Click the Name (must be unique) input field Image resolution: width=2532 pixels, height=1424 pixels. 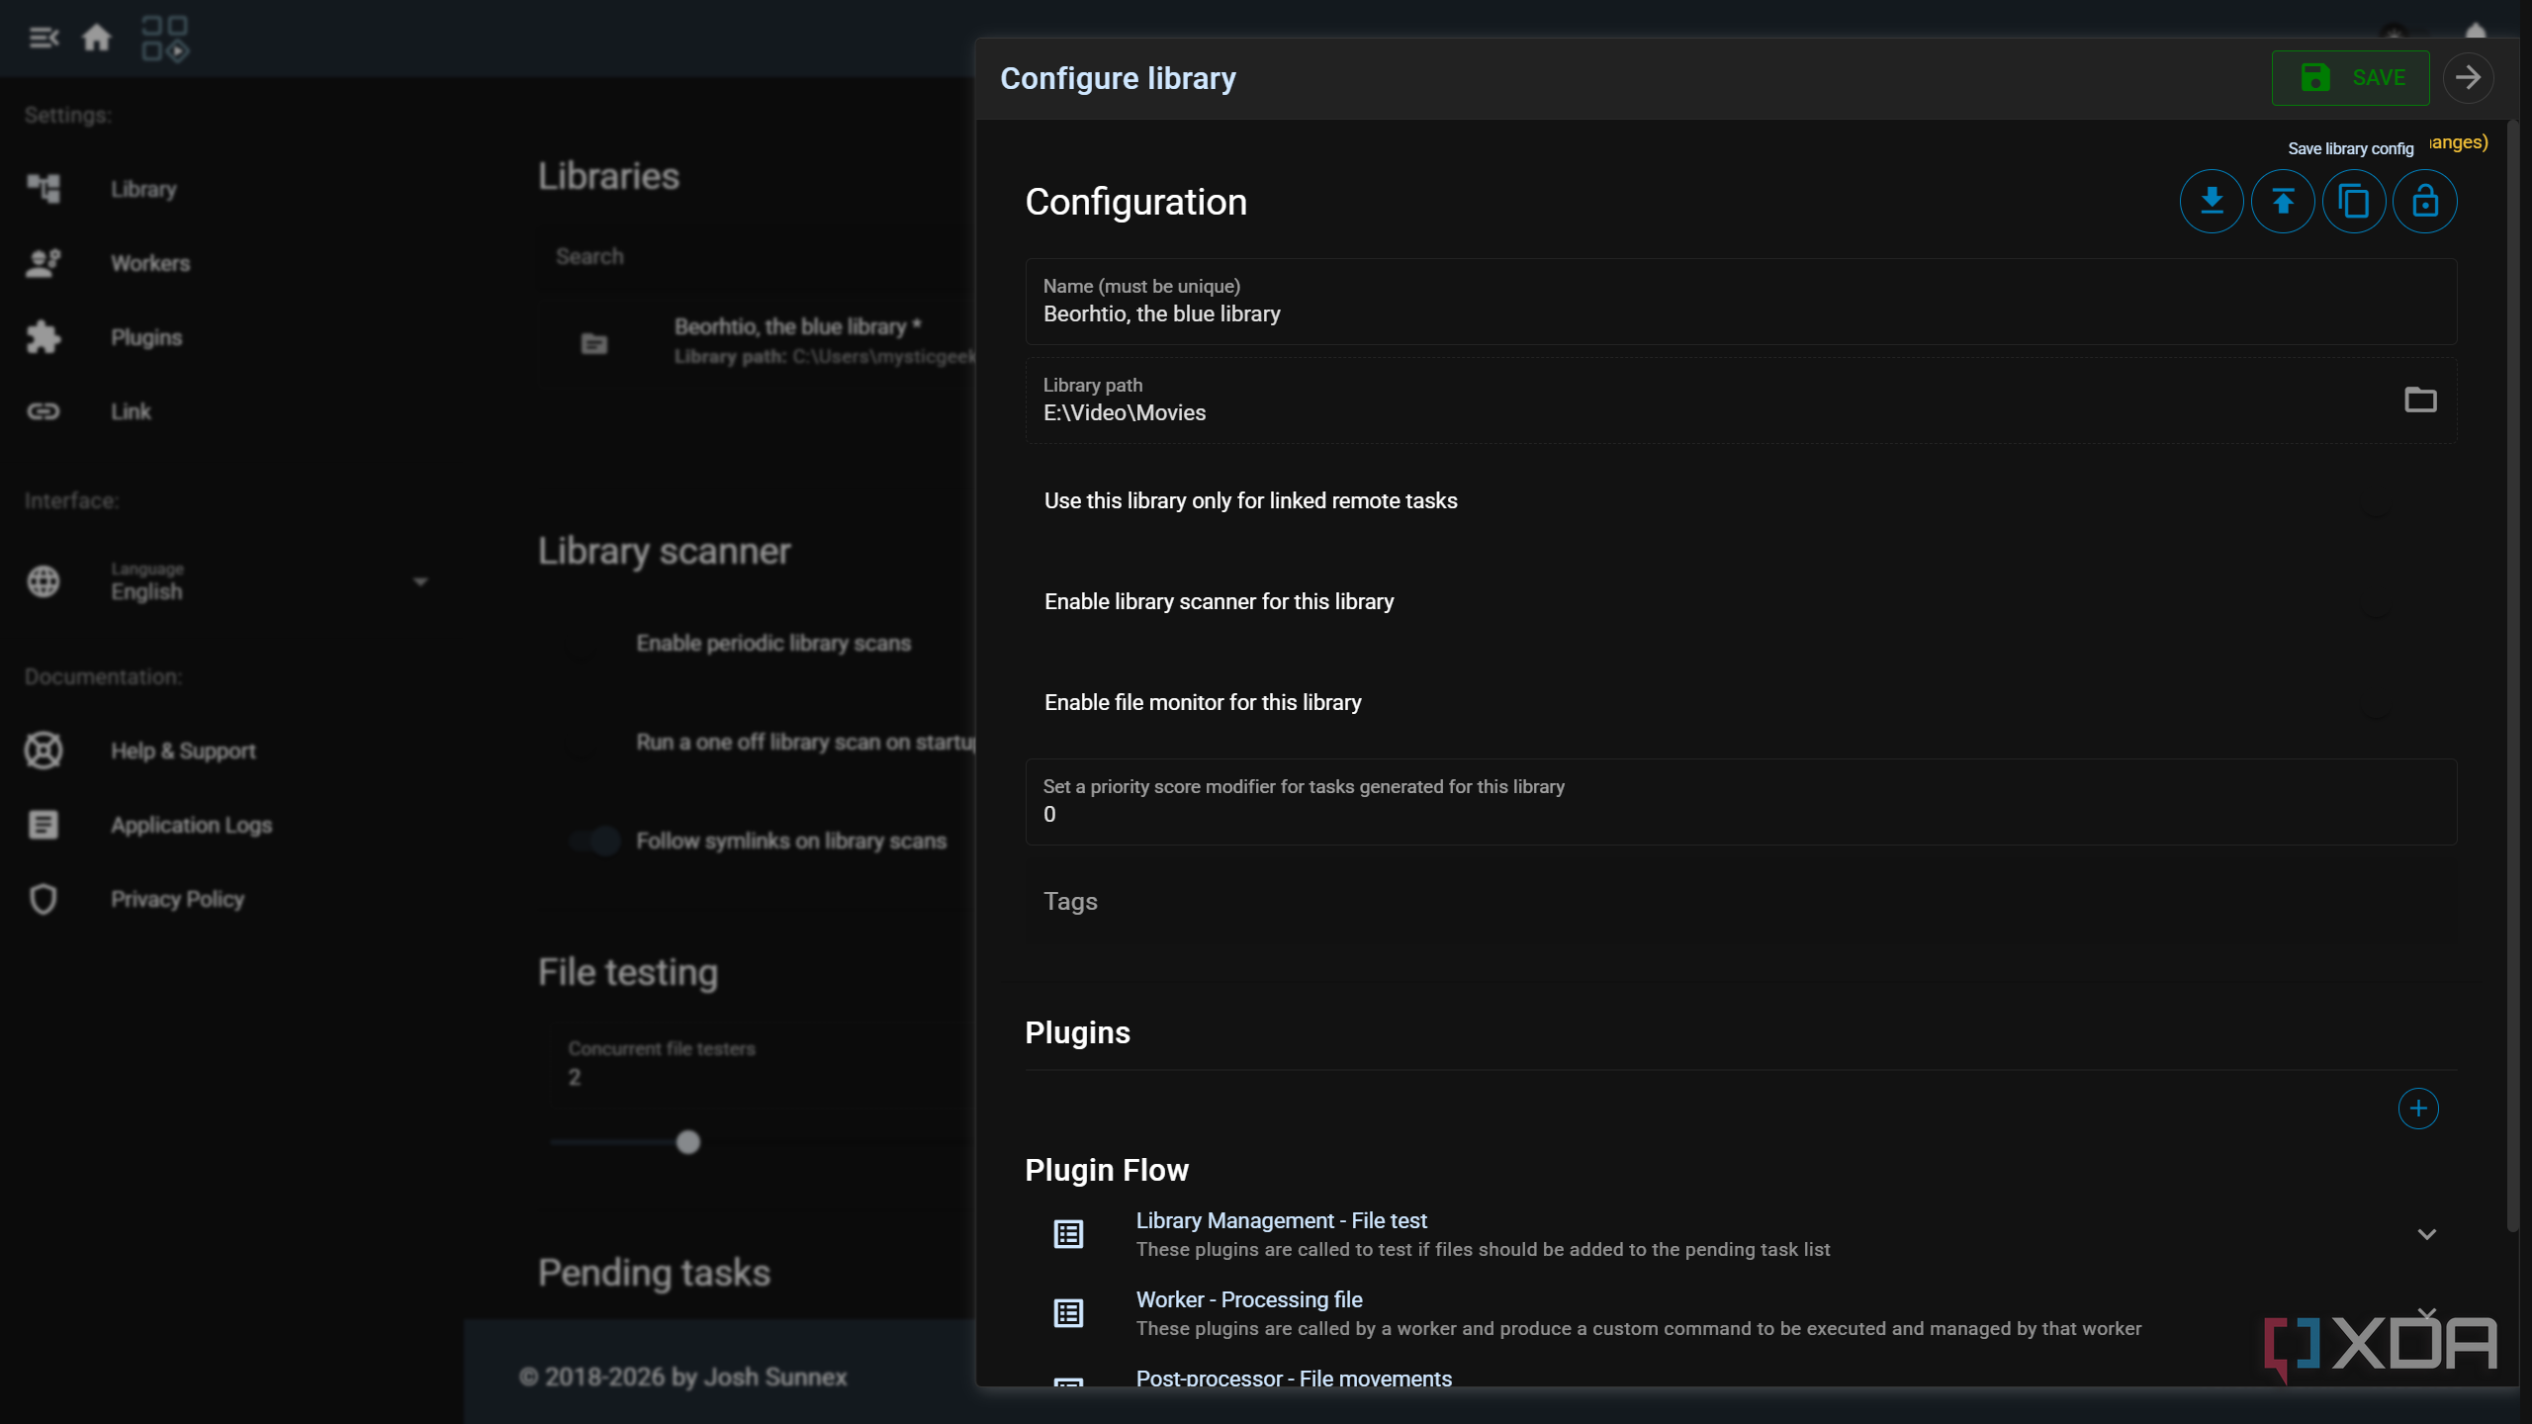(x=1741, y=302)
